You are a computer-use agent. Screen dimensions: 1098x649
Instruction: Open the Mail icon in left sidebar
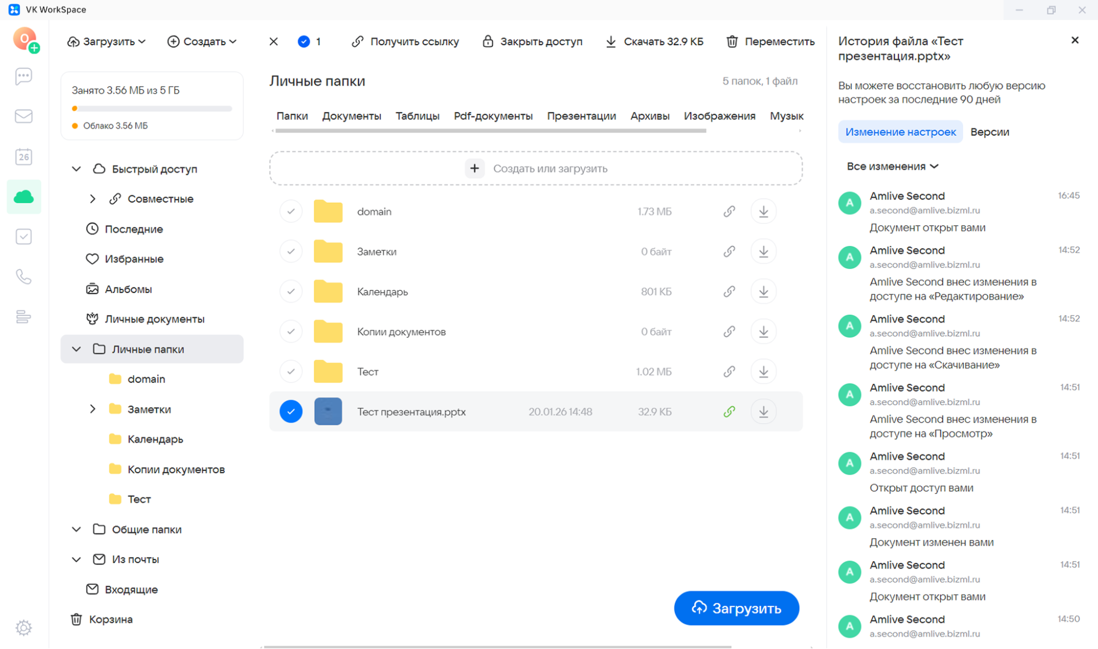(24, 117)
